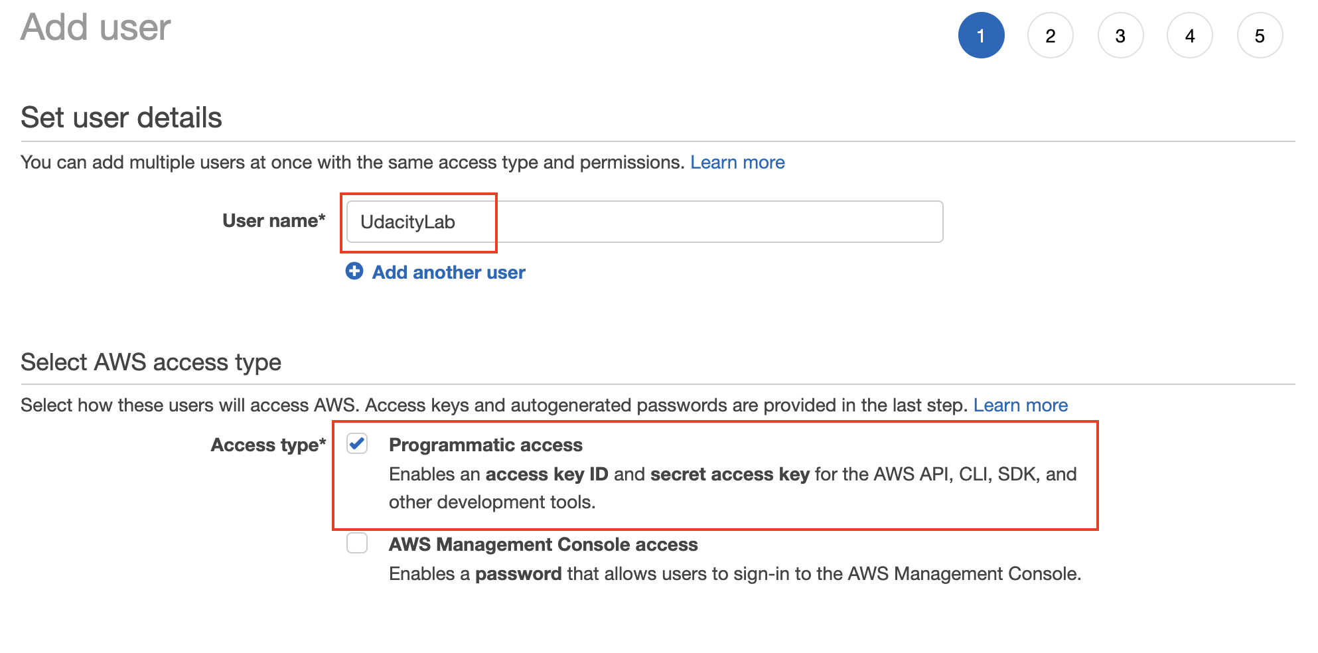Enable the AWS Management Console access checkbox
The height and width of the screenshot is (653, 1318).
357,543
